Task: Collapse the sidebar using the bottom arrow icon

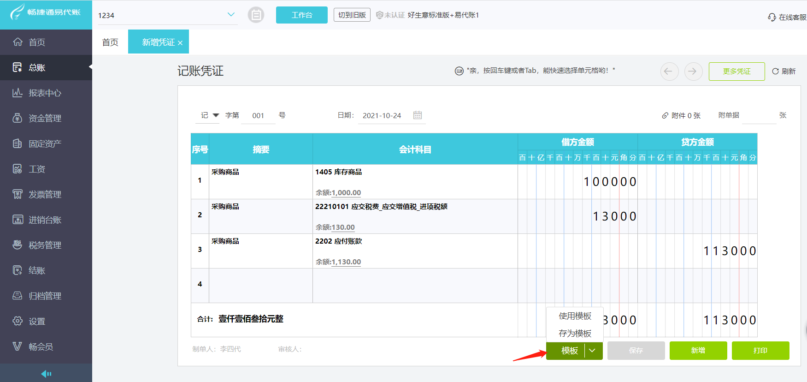Action: pos(46,374)
